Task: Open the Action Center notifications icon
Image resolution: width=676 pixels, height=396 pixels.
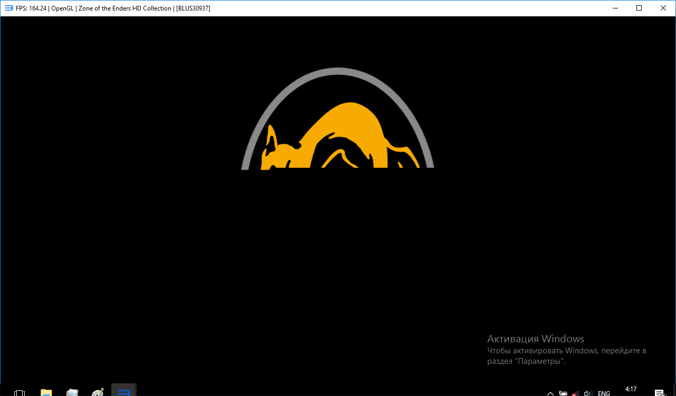Action: pos(659,393)
